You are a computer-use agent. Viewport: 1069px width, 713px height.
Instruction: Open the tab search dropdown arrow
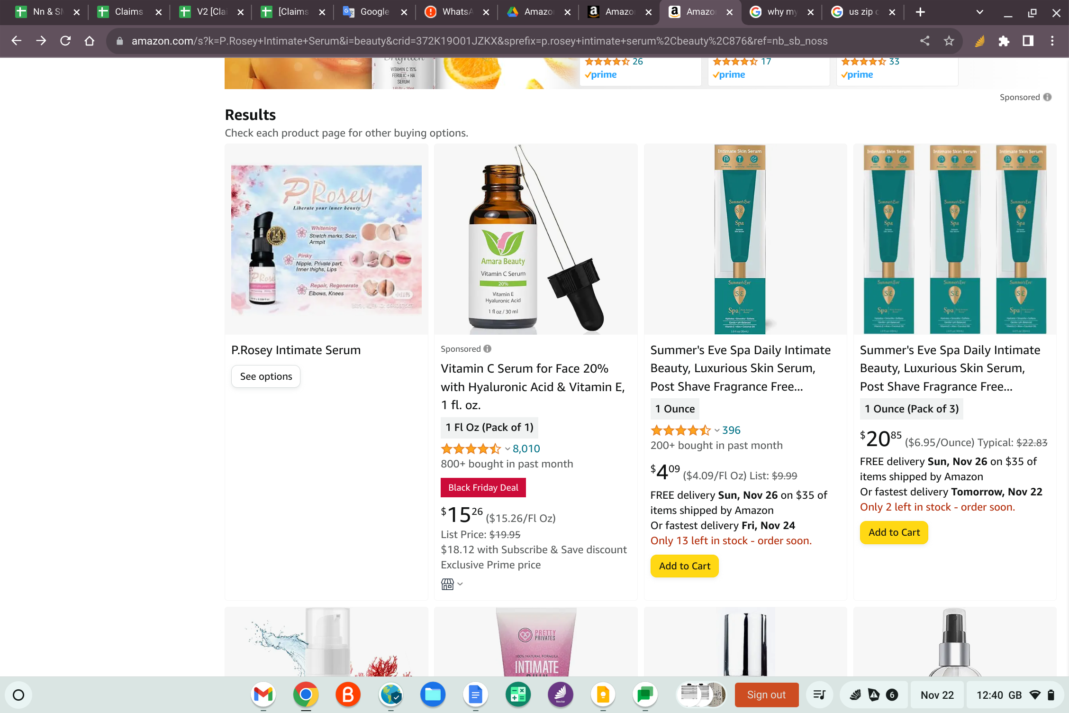tap(979, 12)
